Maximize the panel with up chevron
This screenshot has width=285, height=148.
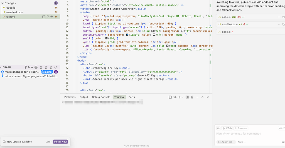click(202, 97)
